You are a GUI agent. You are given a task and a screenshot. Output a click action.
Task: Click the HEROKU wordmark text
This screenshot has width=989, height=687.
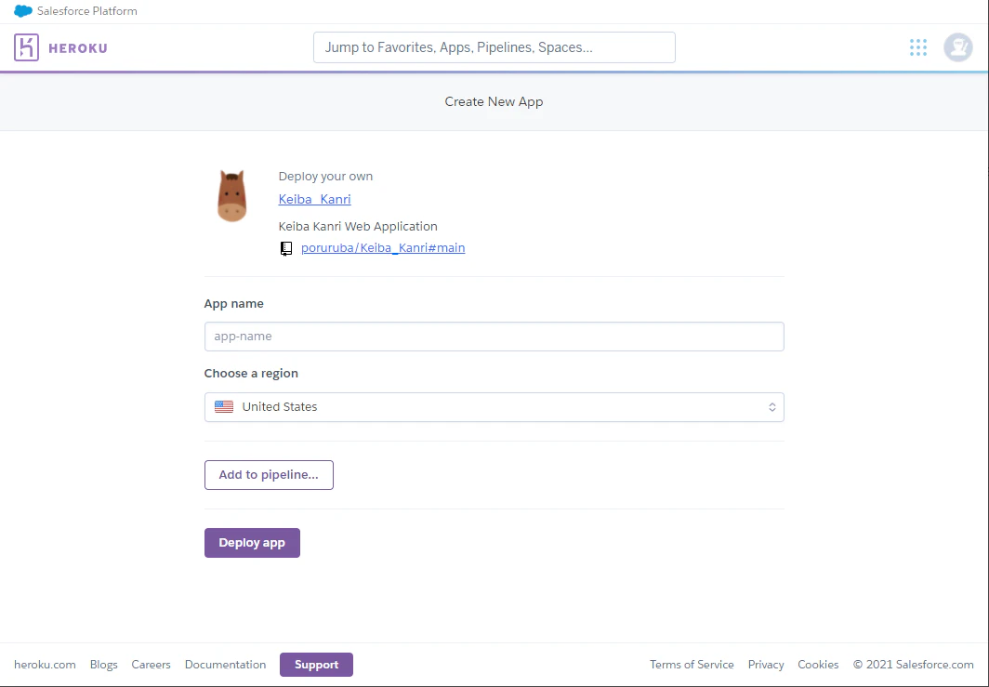[78, 48]
